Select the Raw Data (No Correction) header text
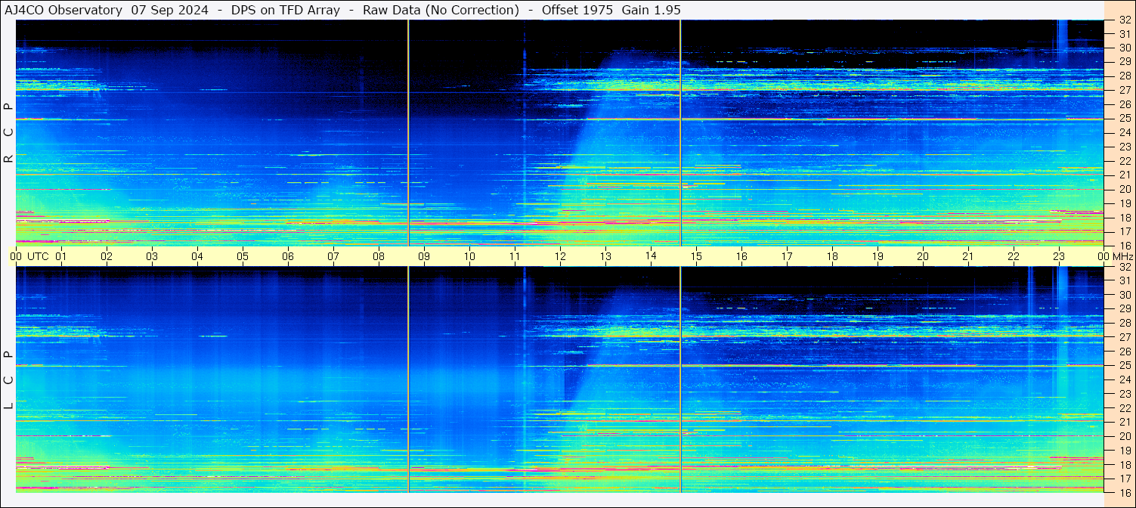 point(441,10)
